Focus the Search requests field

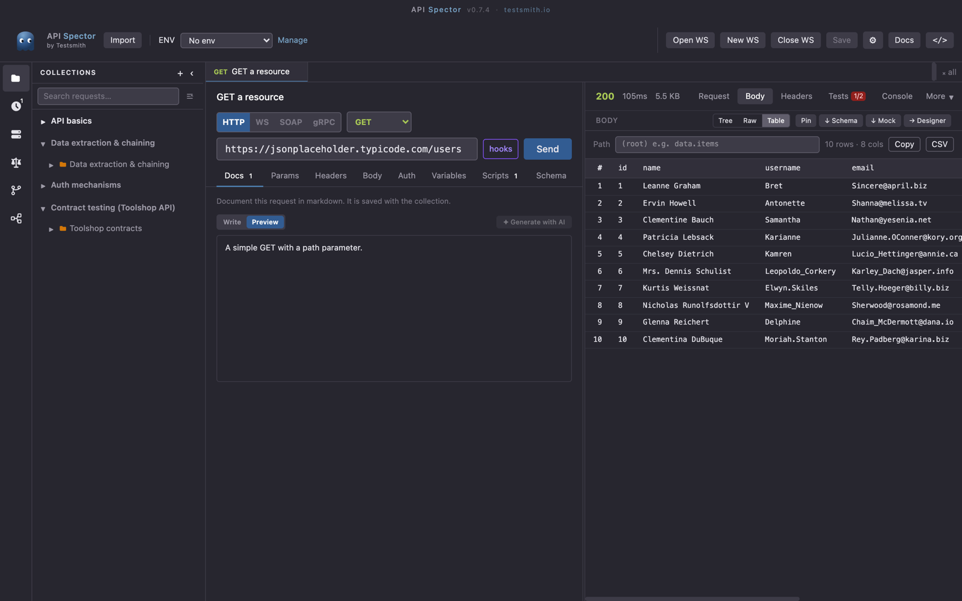[x=108, y=96]
